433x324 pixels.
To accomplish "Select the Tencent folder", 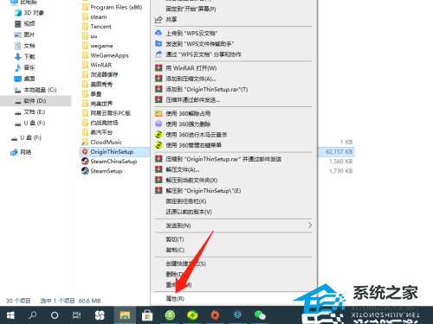I will [x=97, y=27].
